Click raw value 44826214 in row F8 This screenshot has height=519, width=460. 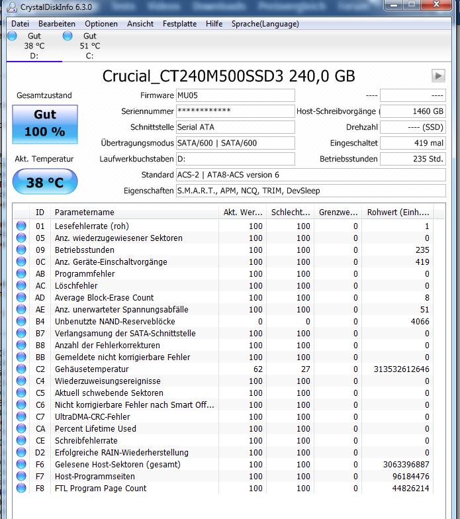(x=410, y=489)
